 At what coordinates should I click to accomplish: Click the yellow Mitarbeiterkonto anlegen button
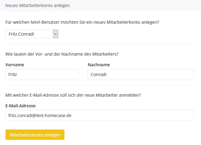point(35,135)
